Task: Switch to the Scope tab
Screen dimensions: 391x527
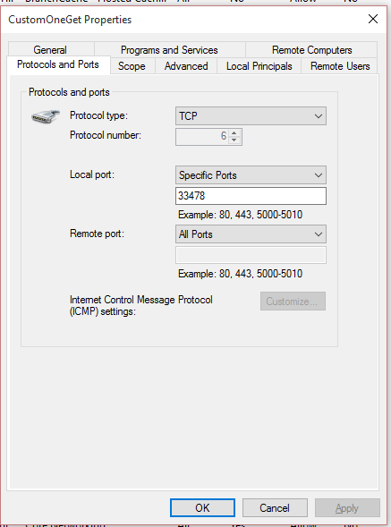Action: 132,66
